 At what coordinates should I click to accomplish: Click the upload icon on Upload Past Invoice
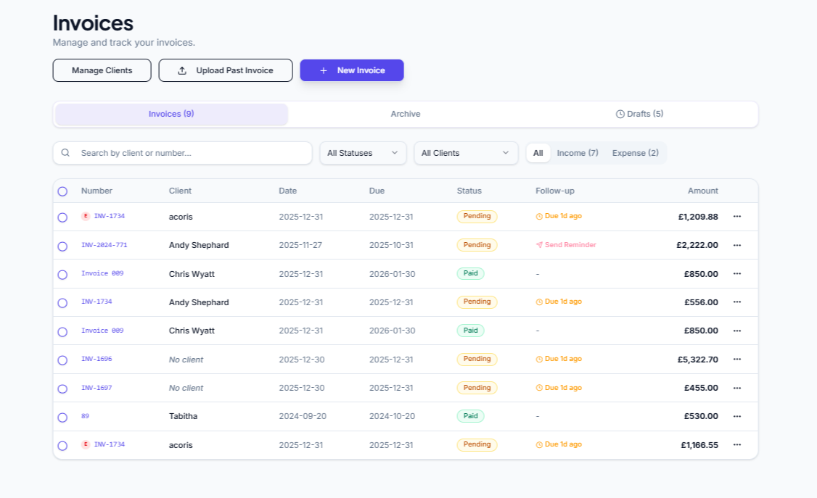tap(182, 70)
